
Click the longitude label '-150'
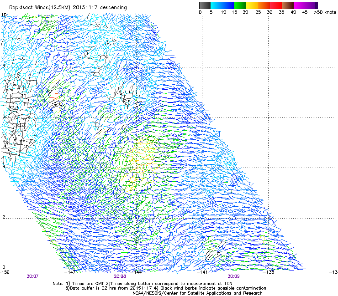(x=5, y=272)
